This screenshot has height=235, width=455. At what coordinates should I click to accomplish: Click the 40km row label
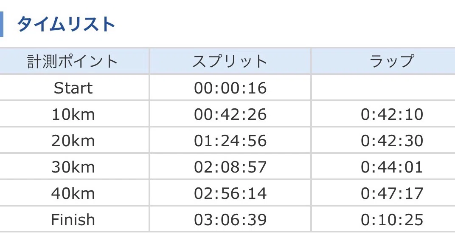pyautogui.click(x=73, y=193)
